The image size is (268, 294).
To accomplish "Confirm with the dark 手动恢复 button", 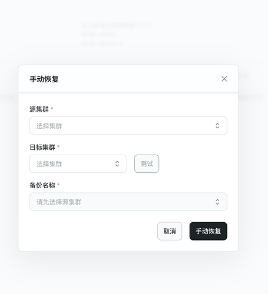I will 209,231.
